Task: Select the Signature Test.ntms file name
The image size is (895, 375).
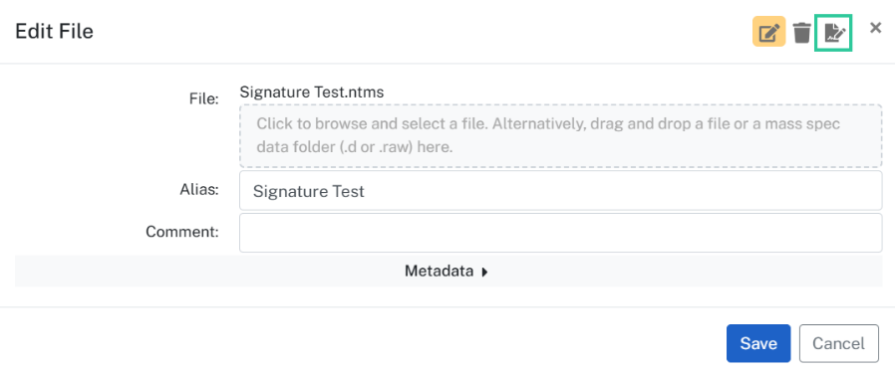Action: tap(312, 92)
